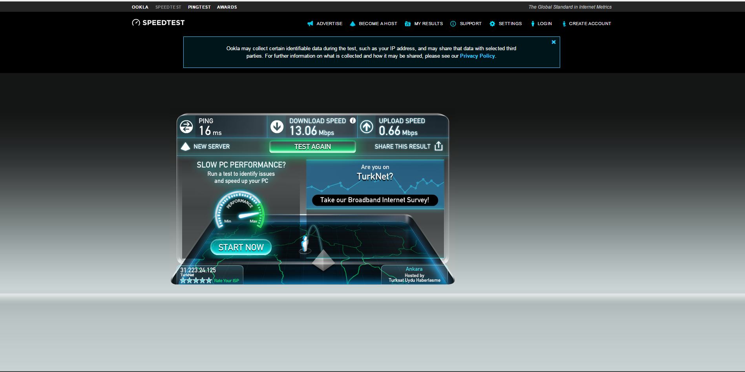Open the SETTINGS menu link
The height and width of the screenshot is (372, 745).
point(510,24)
